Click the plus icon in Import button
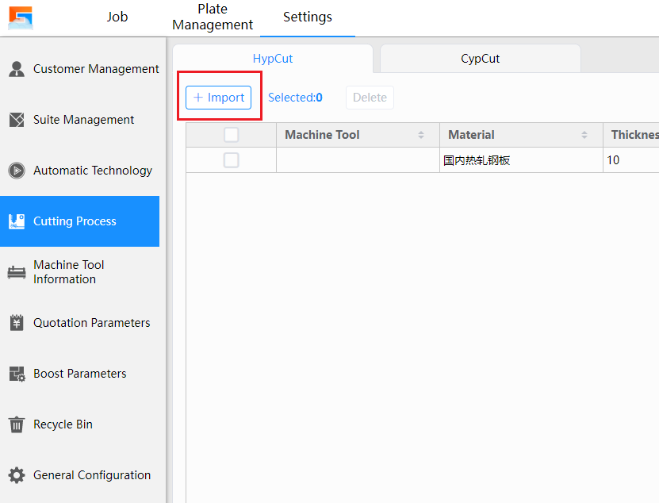The height and width of the screenshot is (503, 659). click(198, 98)
